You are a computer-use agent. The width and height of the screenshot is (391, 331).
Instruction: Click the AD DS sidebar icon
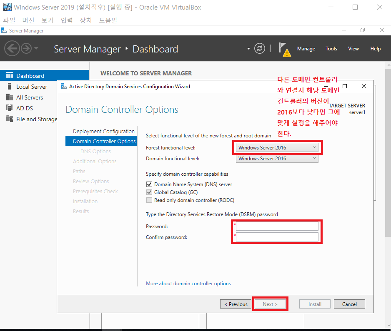[10, 108]
